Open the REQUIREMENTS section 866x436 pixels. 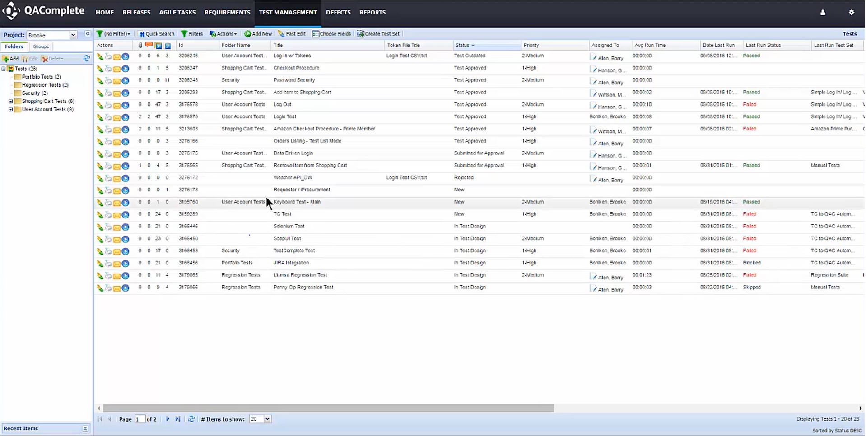[x=227, y=12]
